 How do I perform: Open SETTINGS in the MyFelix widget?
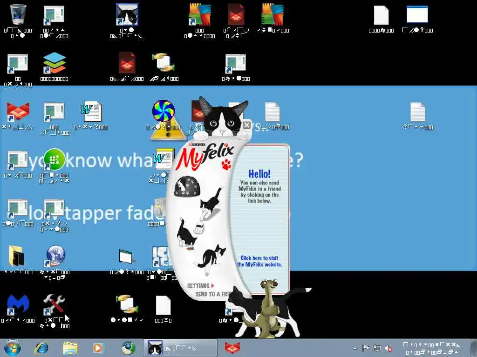coord(200,286)
